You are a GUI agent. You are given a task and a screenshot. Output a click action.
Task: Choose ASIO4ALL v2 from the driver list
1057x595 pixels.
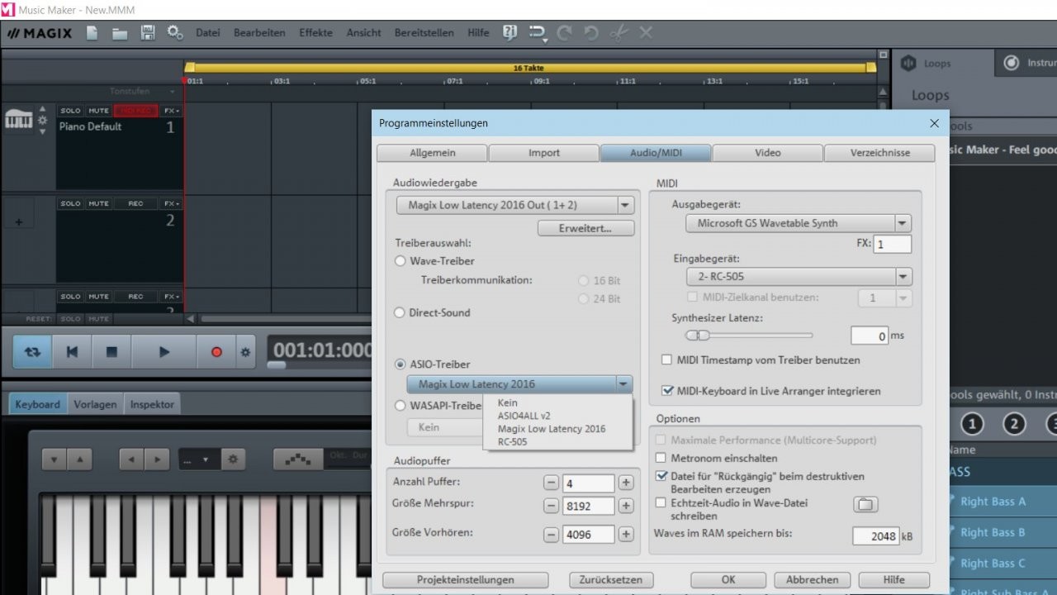pos(524,416)
